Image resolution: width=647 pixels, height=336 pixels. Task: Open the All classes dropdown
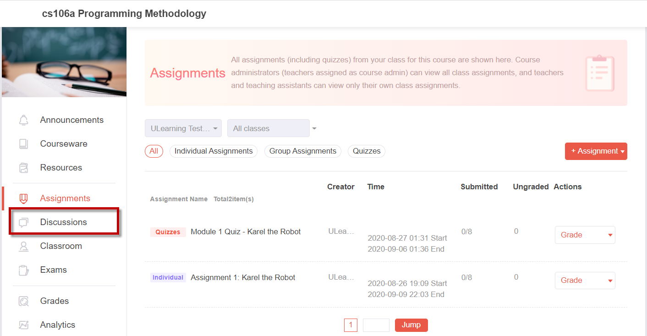click(x=269, y=128)
